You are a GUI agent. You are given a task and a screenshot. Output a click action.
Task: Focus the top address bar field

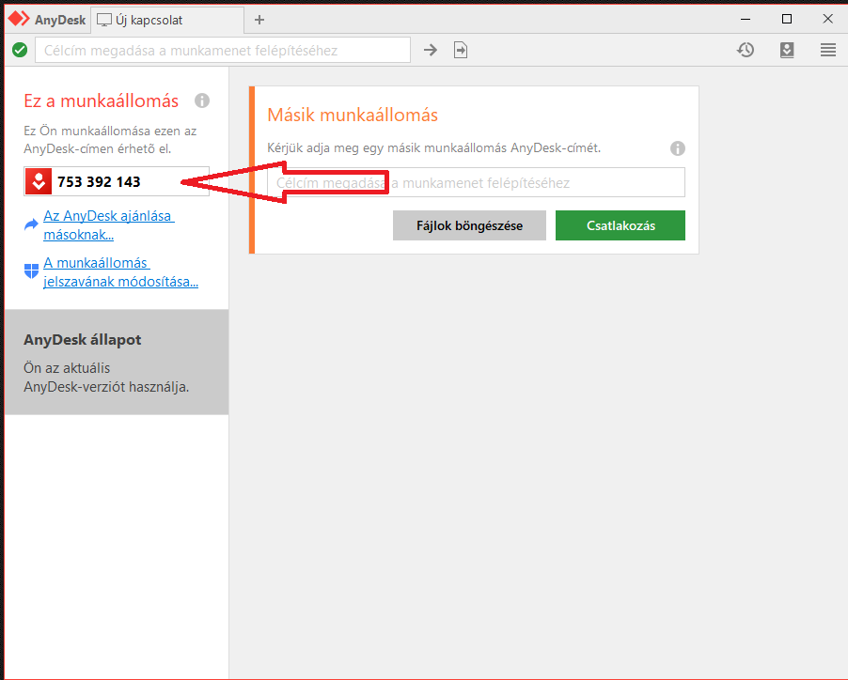[x=223, y=50]
